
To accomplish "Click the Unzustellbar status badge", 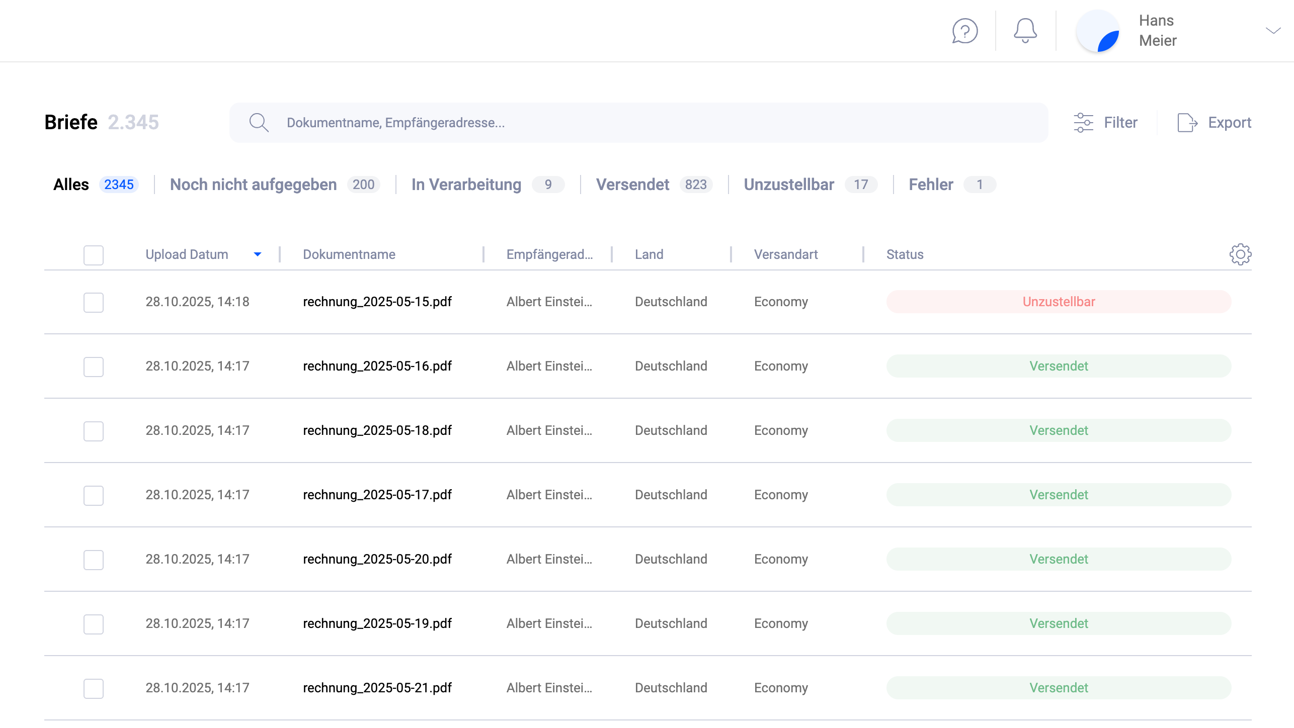I will [x=1059, y=302].
